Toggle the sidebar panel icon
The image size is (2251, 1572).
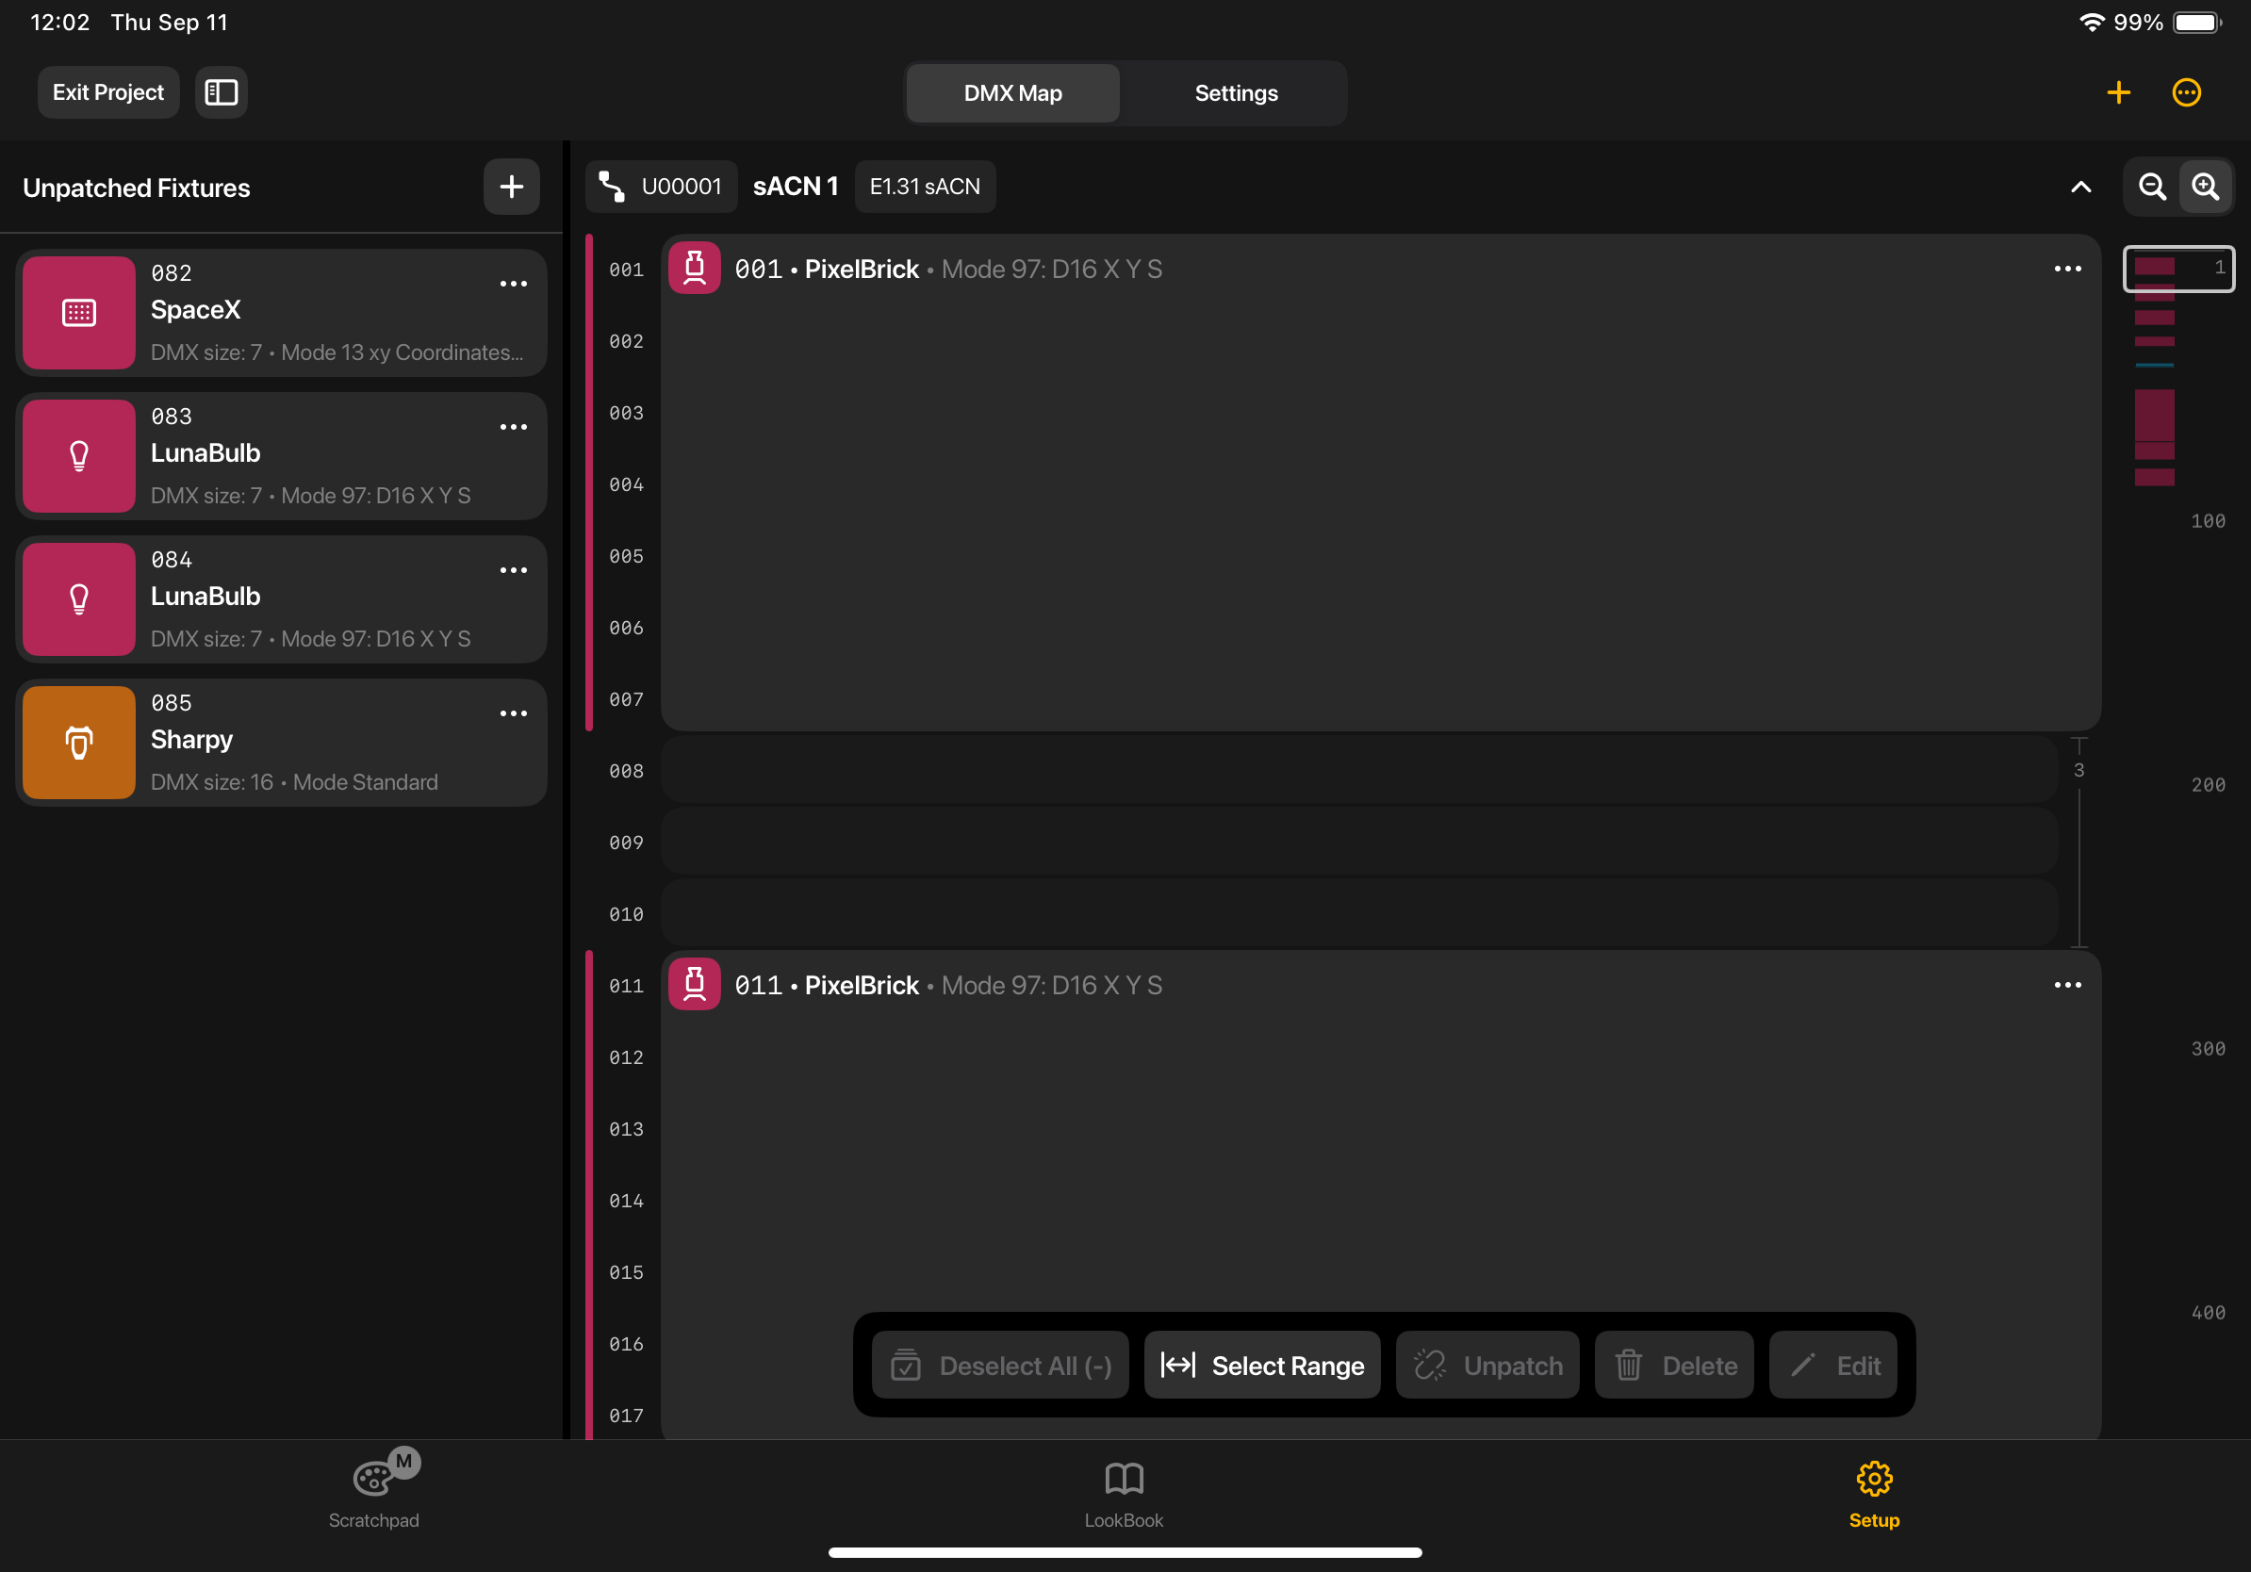tap(221, 92)
